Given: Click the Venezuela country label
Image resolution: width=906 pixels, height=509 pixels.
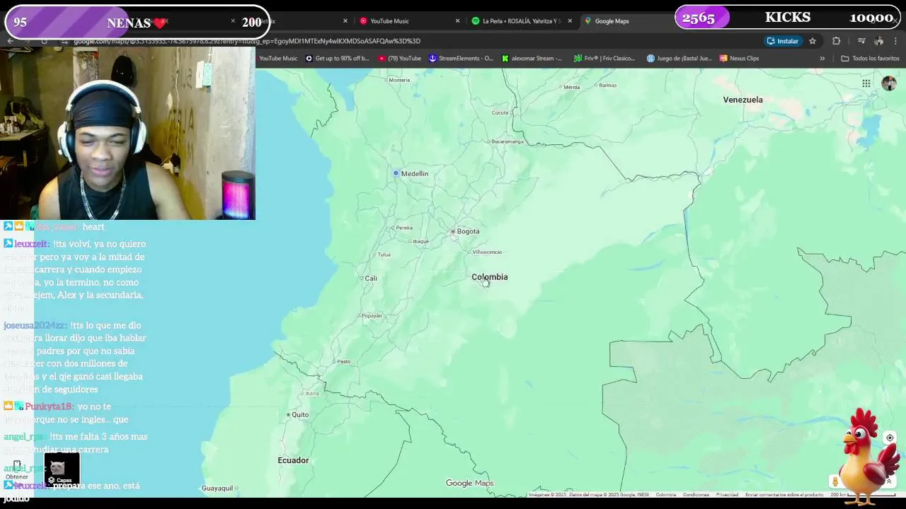Looking at the screenshot, I should coord(742,100).
